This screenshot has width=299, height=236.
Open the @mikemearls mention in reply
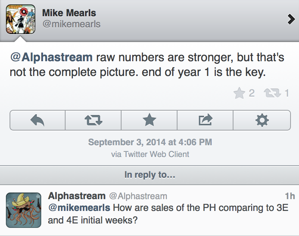[x=79, y=208]
